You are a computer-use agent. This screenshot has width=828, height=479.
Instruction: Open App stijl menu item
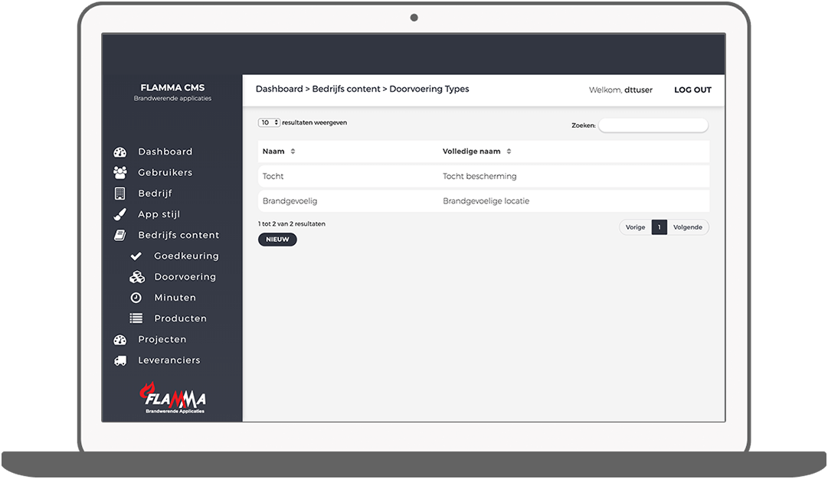[x=159, y=214]
